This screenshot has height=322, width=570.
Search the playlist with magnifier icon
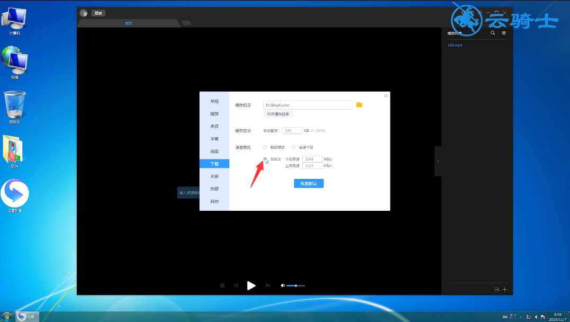(493, 33)
